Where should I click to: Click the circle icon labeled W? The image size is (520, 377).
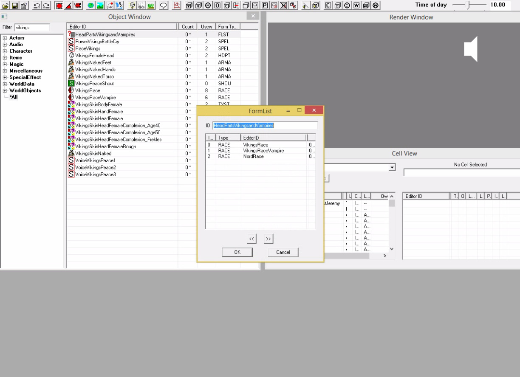tap(376, 6)
